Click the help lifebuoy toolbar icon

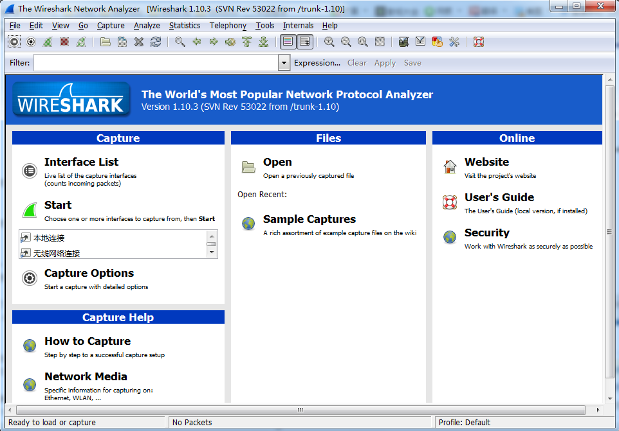[x=479, y=42]
